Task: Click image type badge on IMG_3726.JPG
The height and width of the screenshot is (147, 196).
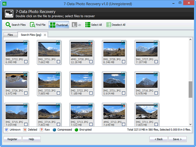Action: click(25, 74)
